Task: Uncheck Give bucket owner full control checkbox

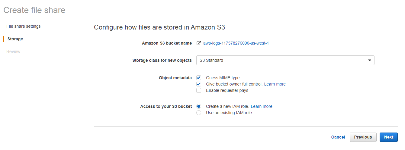Action: pyautogui.click(x=199, y=84)
